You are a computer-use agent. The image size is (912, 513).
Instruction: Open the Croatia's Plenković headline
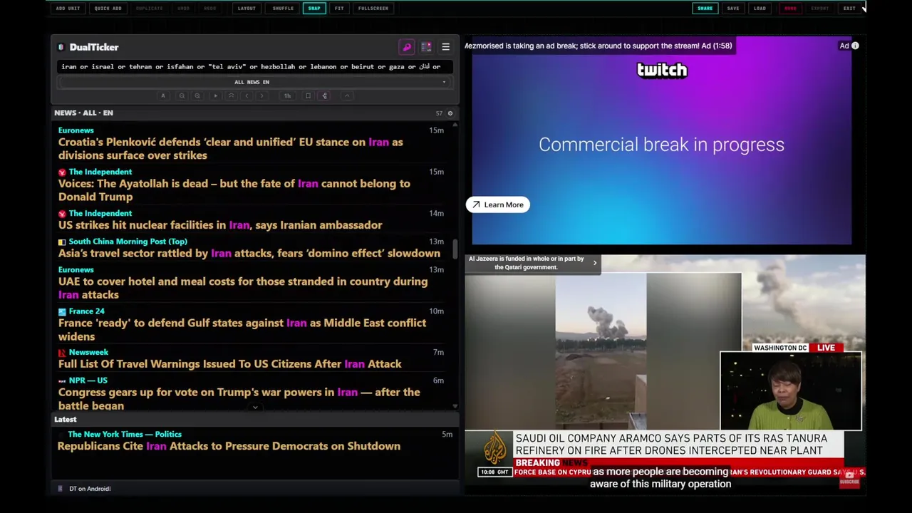click(230, 148)
